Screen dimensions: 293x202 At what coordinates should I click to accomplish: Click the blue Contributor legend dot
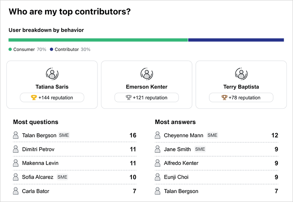point(52,50)
